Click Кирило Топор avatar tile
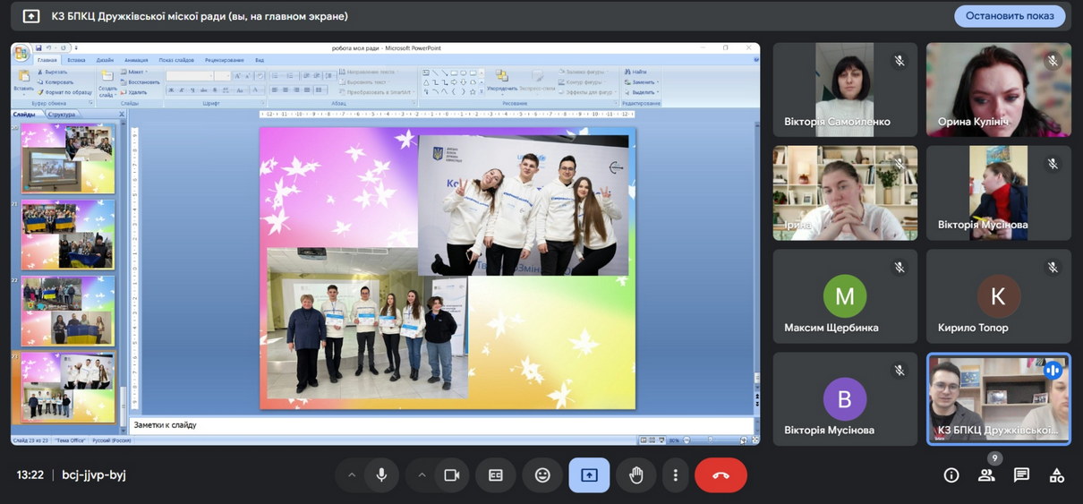The height and width of the screenshot is (504, 1083). (998, 296)
